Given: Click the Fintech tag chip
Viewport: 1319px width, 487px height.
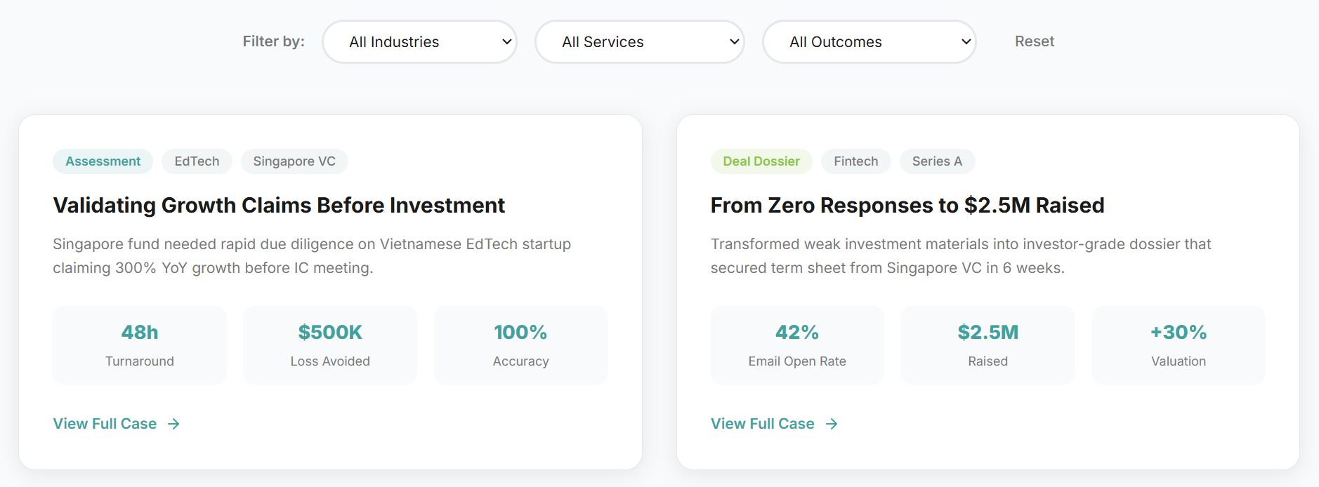Looking at the screenshot, I should coord(855,161).
